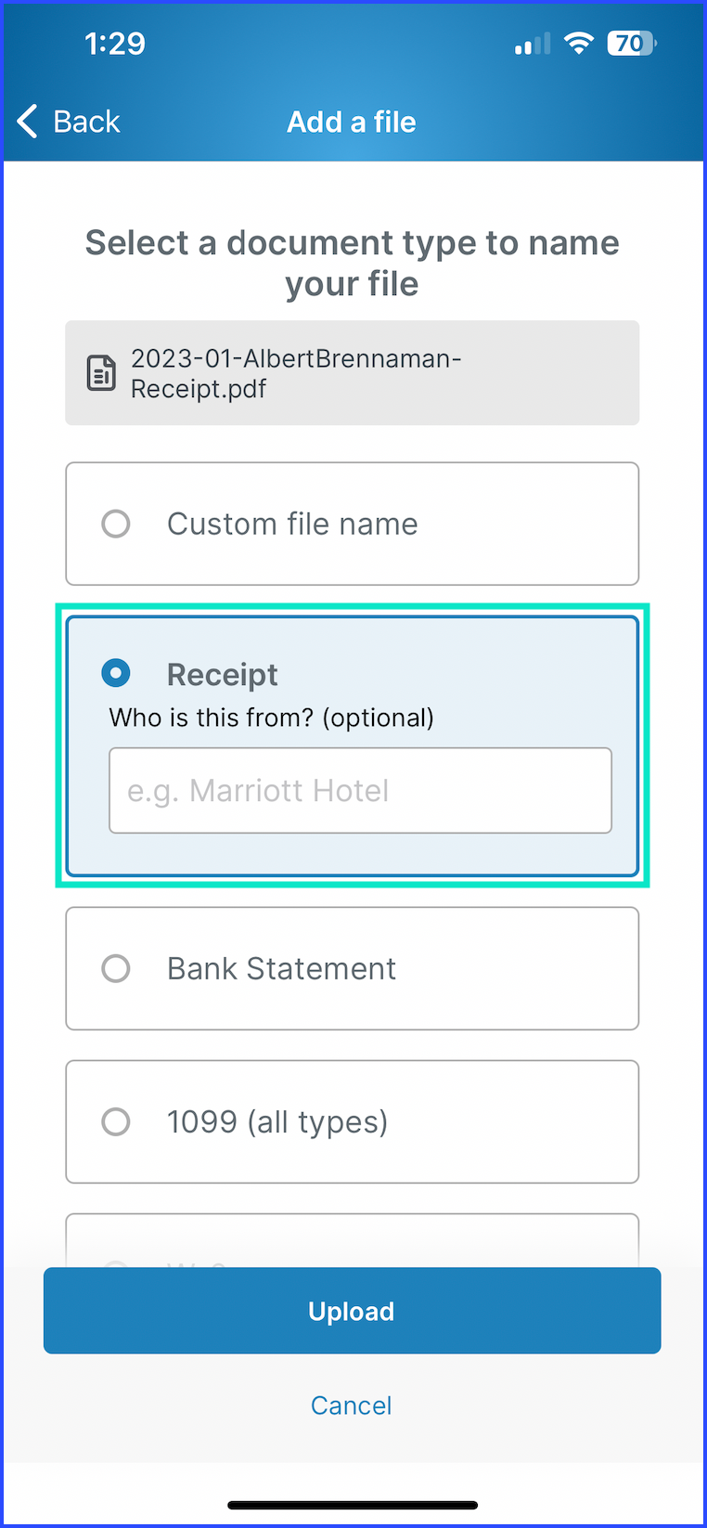
Task: Focus the "e.g. Marriott Hotel" input field
Action: click(360, 790)
